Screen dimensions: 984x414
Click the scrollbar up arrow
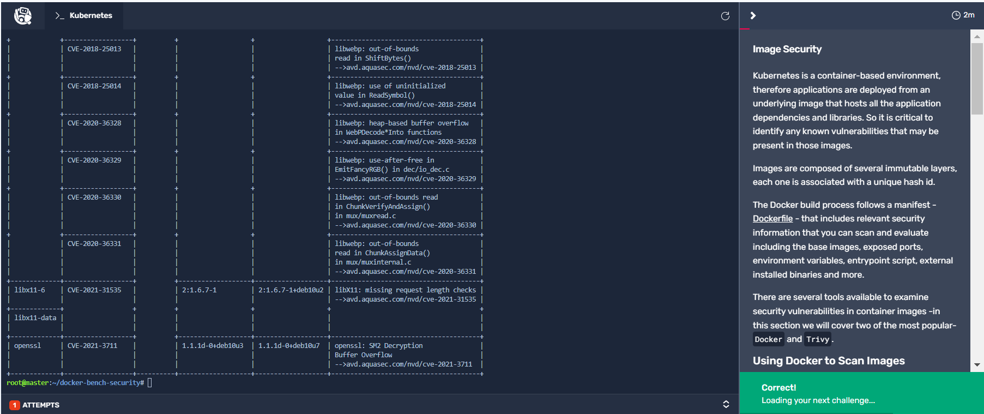pyautogui.click(x=977, y=37)
